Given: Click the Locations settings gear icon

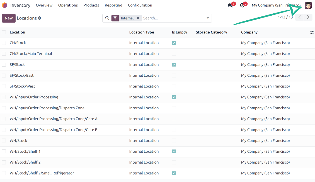Looking at the screenshot, I should [x=40, y=18].
